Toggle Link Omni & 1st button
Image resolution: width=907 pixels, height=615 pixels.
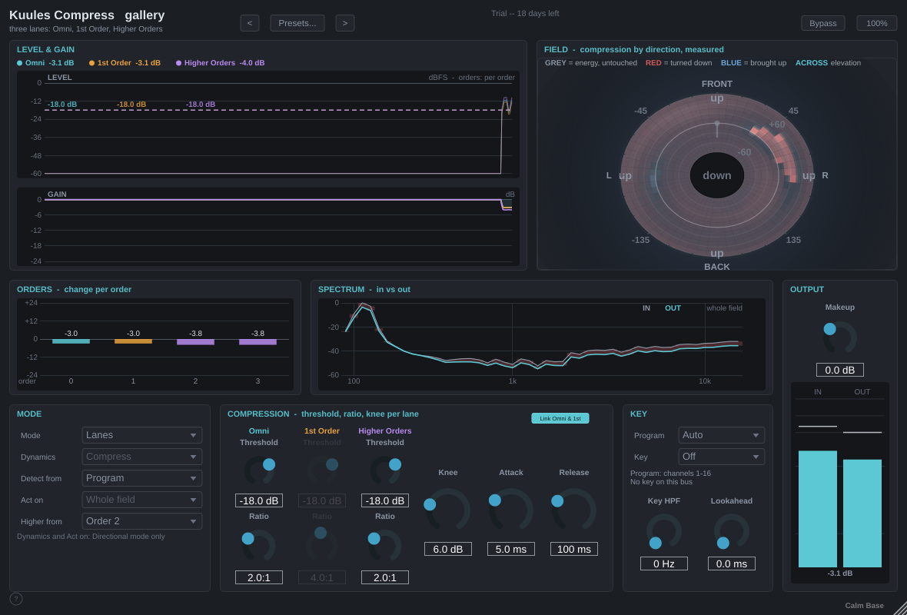(560, 418)
